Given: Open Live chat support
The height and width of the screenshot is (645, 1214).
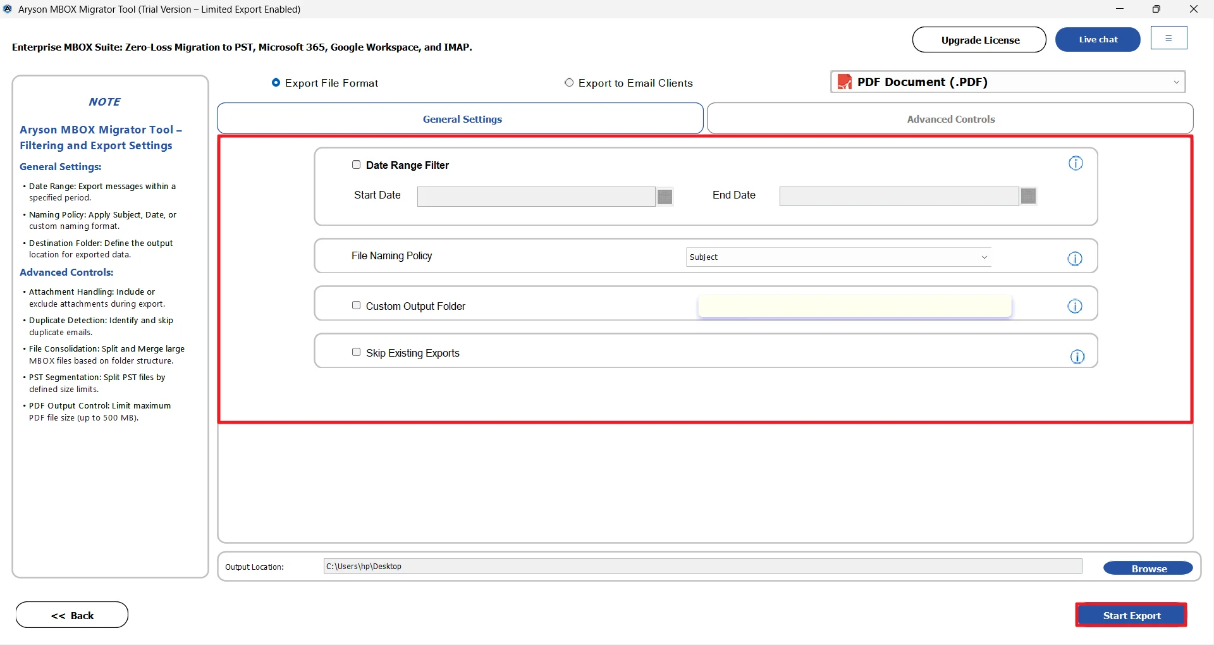Looking at the screenshot, I should point(1098,39).
